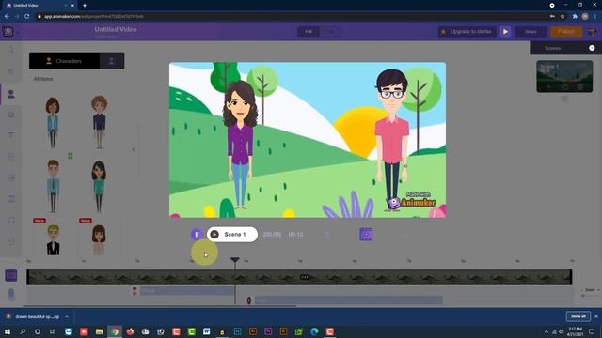Select the blond man in black suit
The image size is (602, 338).
pos(54,240)
